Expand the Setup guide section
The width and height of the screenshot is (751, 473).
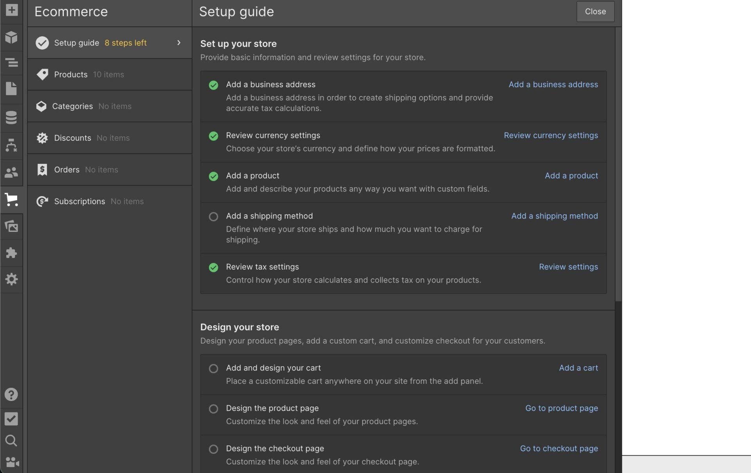178,42
